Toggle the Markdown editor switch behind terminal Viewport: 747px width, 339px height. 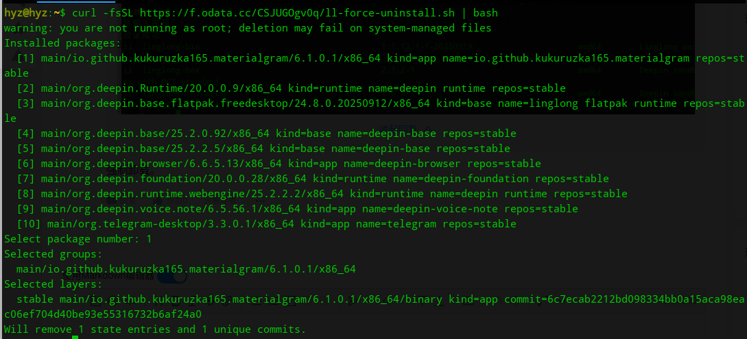click(x=172, y=277)
